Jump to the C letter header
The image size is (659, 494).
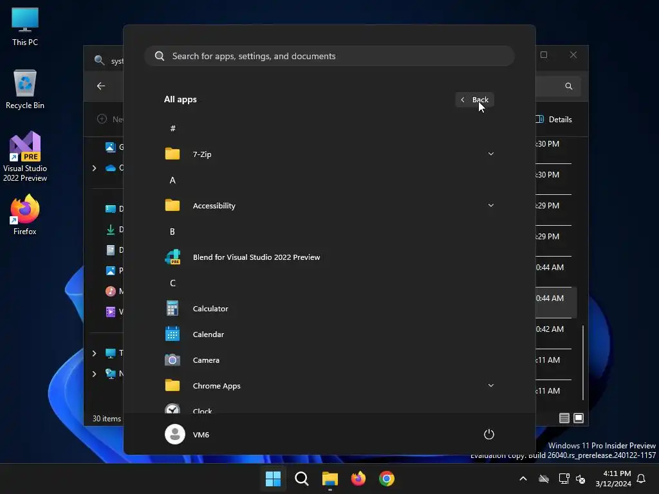click(172, 283)
